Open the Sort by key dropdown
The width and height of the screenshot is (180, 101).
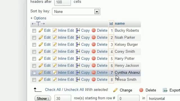76,12
